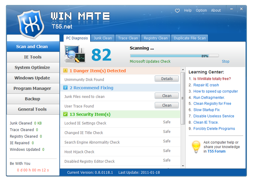Select Scan and Clean in sidebar

[33, 46]
